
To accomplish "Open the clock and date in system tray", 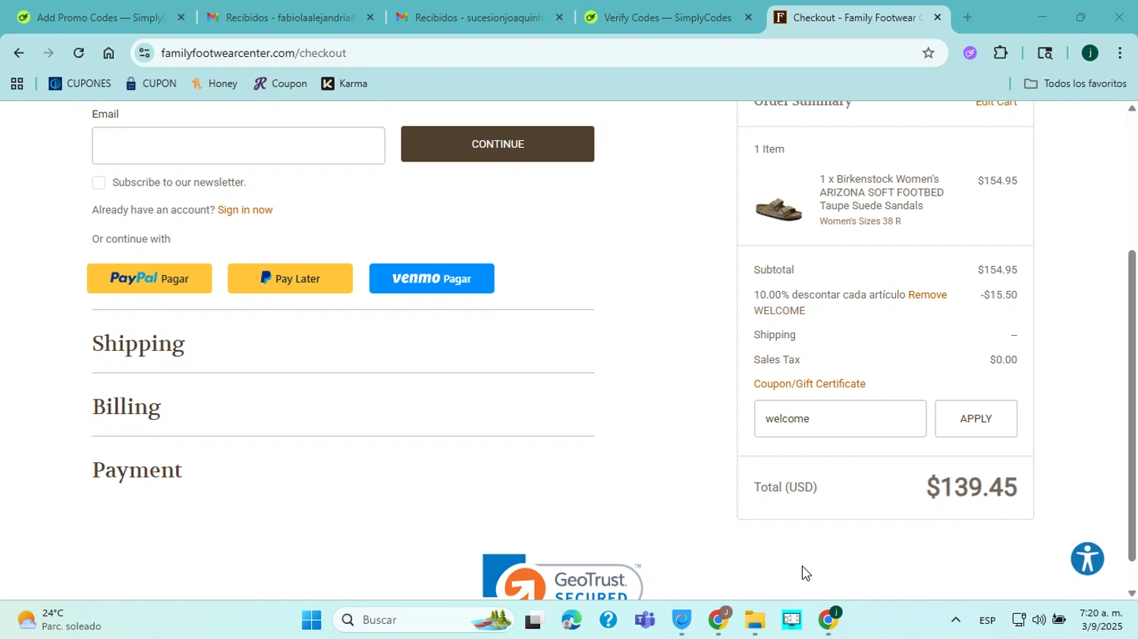I will [1100, 620].
